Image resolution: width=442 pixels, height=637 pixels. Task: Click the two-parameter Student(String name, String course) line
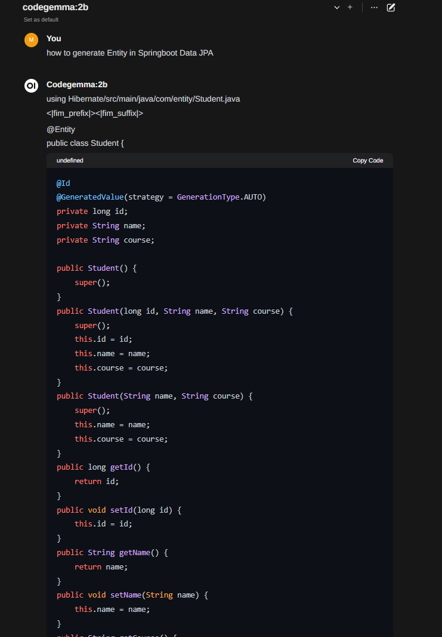154,396
